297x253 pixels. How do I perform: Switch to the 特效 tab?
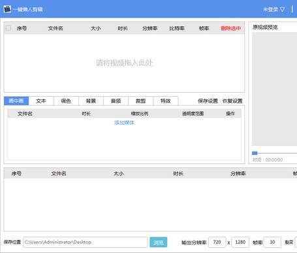(166, 101)
